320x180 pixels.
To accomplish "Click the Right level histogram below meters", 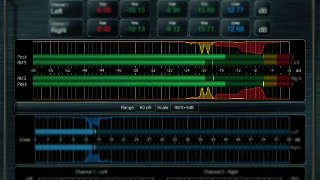I will tap(161, 93).
